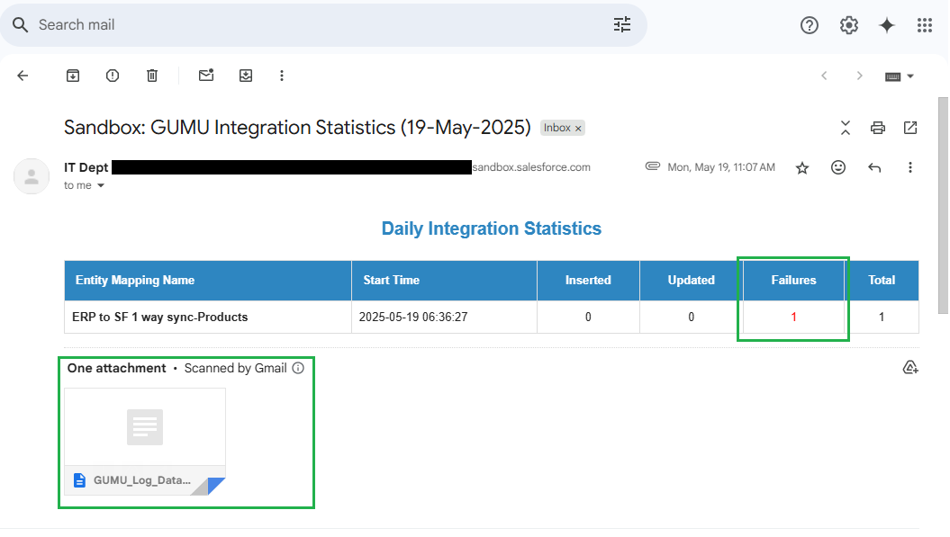Viewport: 950px width, 537px height.
Task: Star this message
Action: coord(802,167)
